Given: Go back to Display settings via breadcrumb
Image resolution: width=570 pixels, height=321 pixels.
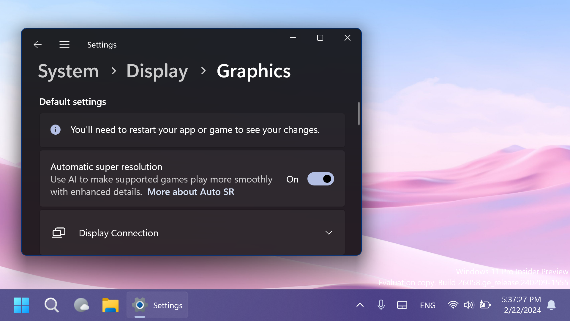Looking at the screenshot, I should pos(157,71).
